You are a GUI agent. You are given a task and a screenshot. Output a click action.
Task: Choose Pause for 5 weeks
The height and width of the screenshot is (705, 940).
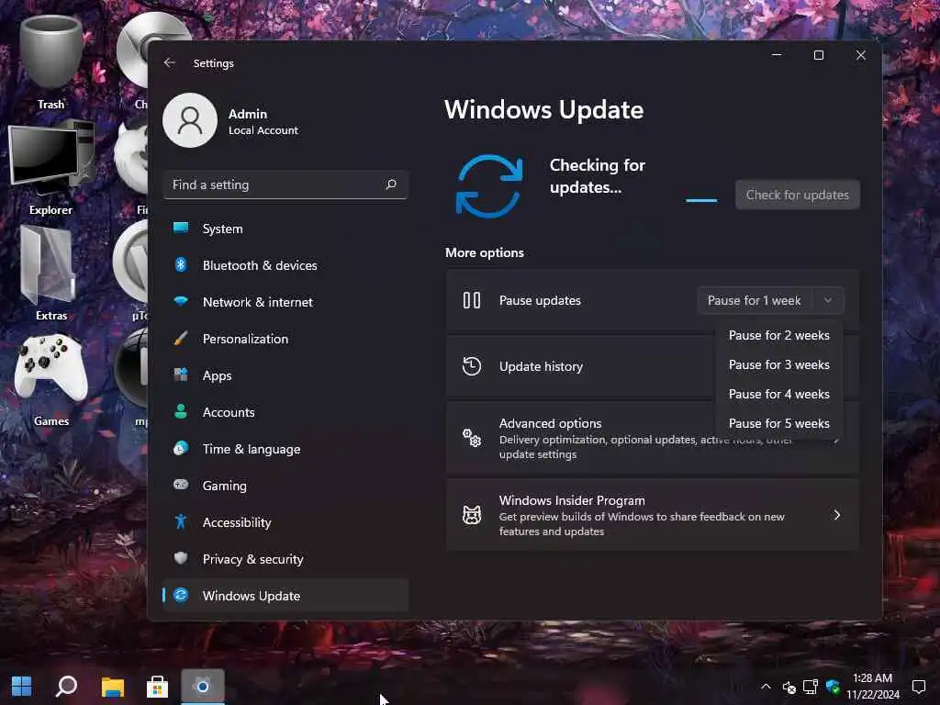click(x=778, y=423)
